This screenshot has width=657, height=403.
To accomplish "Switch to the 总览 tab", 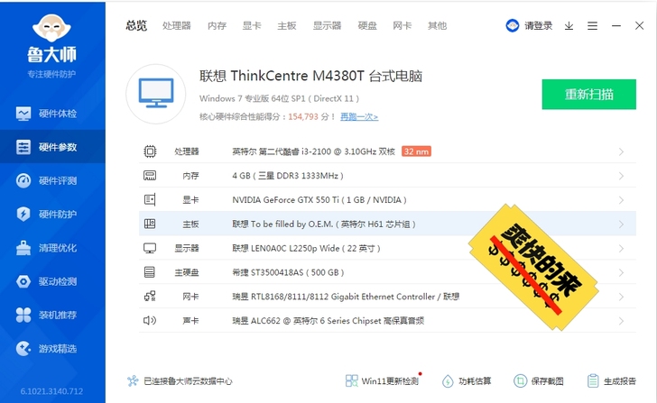I will tap(136, 25).
